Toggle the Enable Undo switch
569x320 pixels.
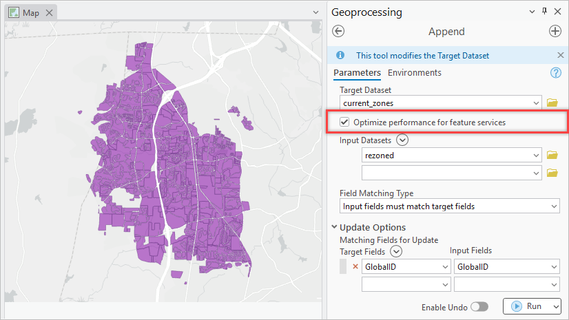[479, 306]
